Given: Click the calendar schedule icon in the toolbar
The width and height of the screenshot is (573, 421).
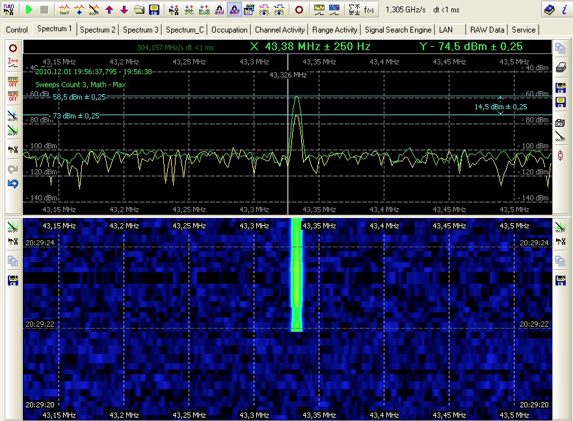Looking at the screenshot, I should tap(249, 10).
